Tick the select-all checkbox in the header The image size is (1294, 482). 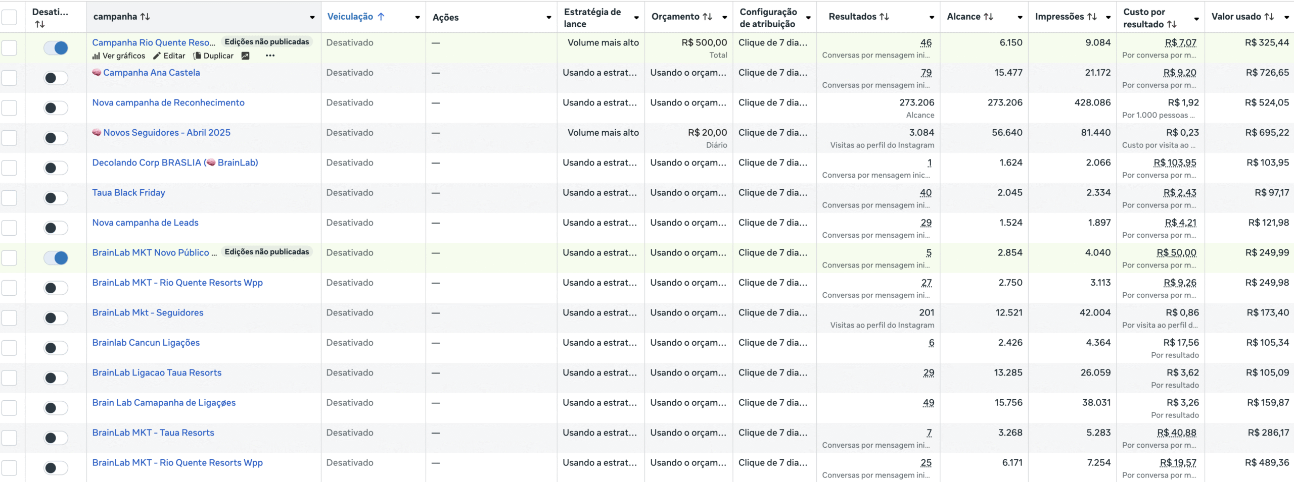click(9, 17)
